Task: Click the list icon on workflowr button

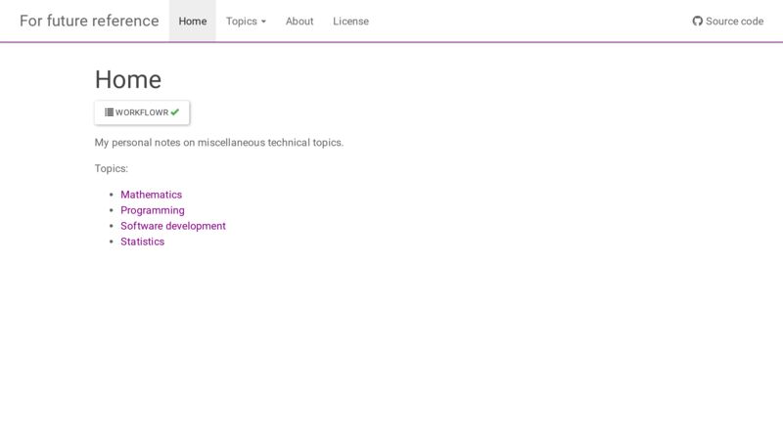Action: coord(109,112)
